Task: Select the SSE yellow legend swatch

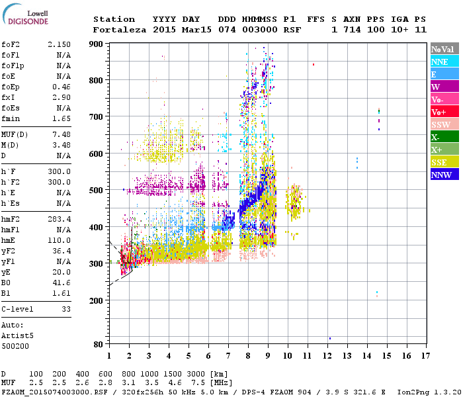Action: point(444,162)
